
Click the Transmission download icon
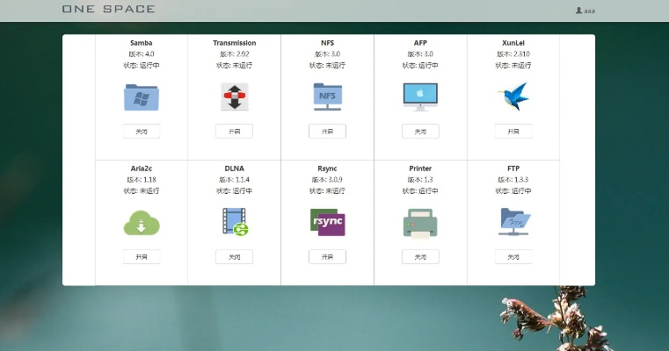tap(234, 97)
